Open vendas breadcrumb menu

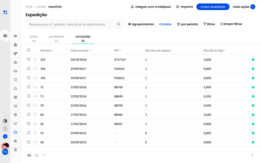point(40,7)
